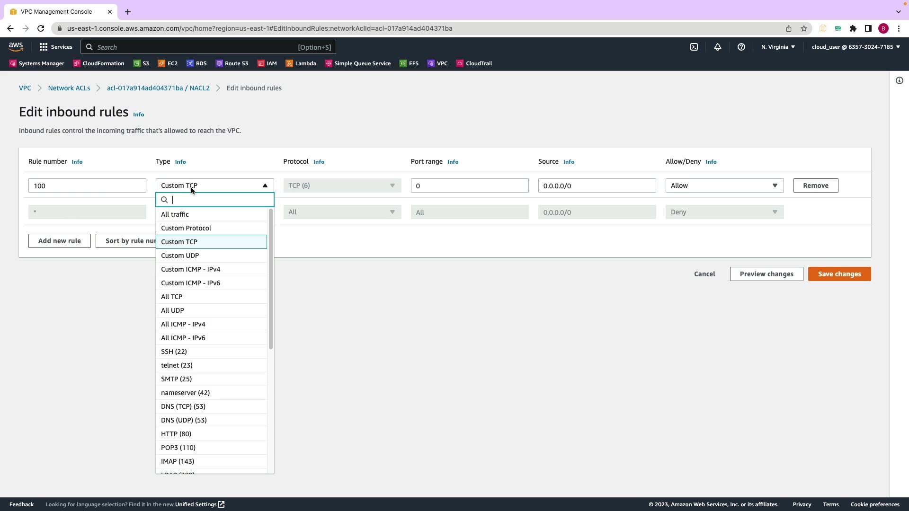Remove rule 100 with the Remove button
This screenshot has height=511, width=909.
tap(815, 185)
